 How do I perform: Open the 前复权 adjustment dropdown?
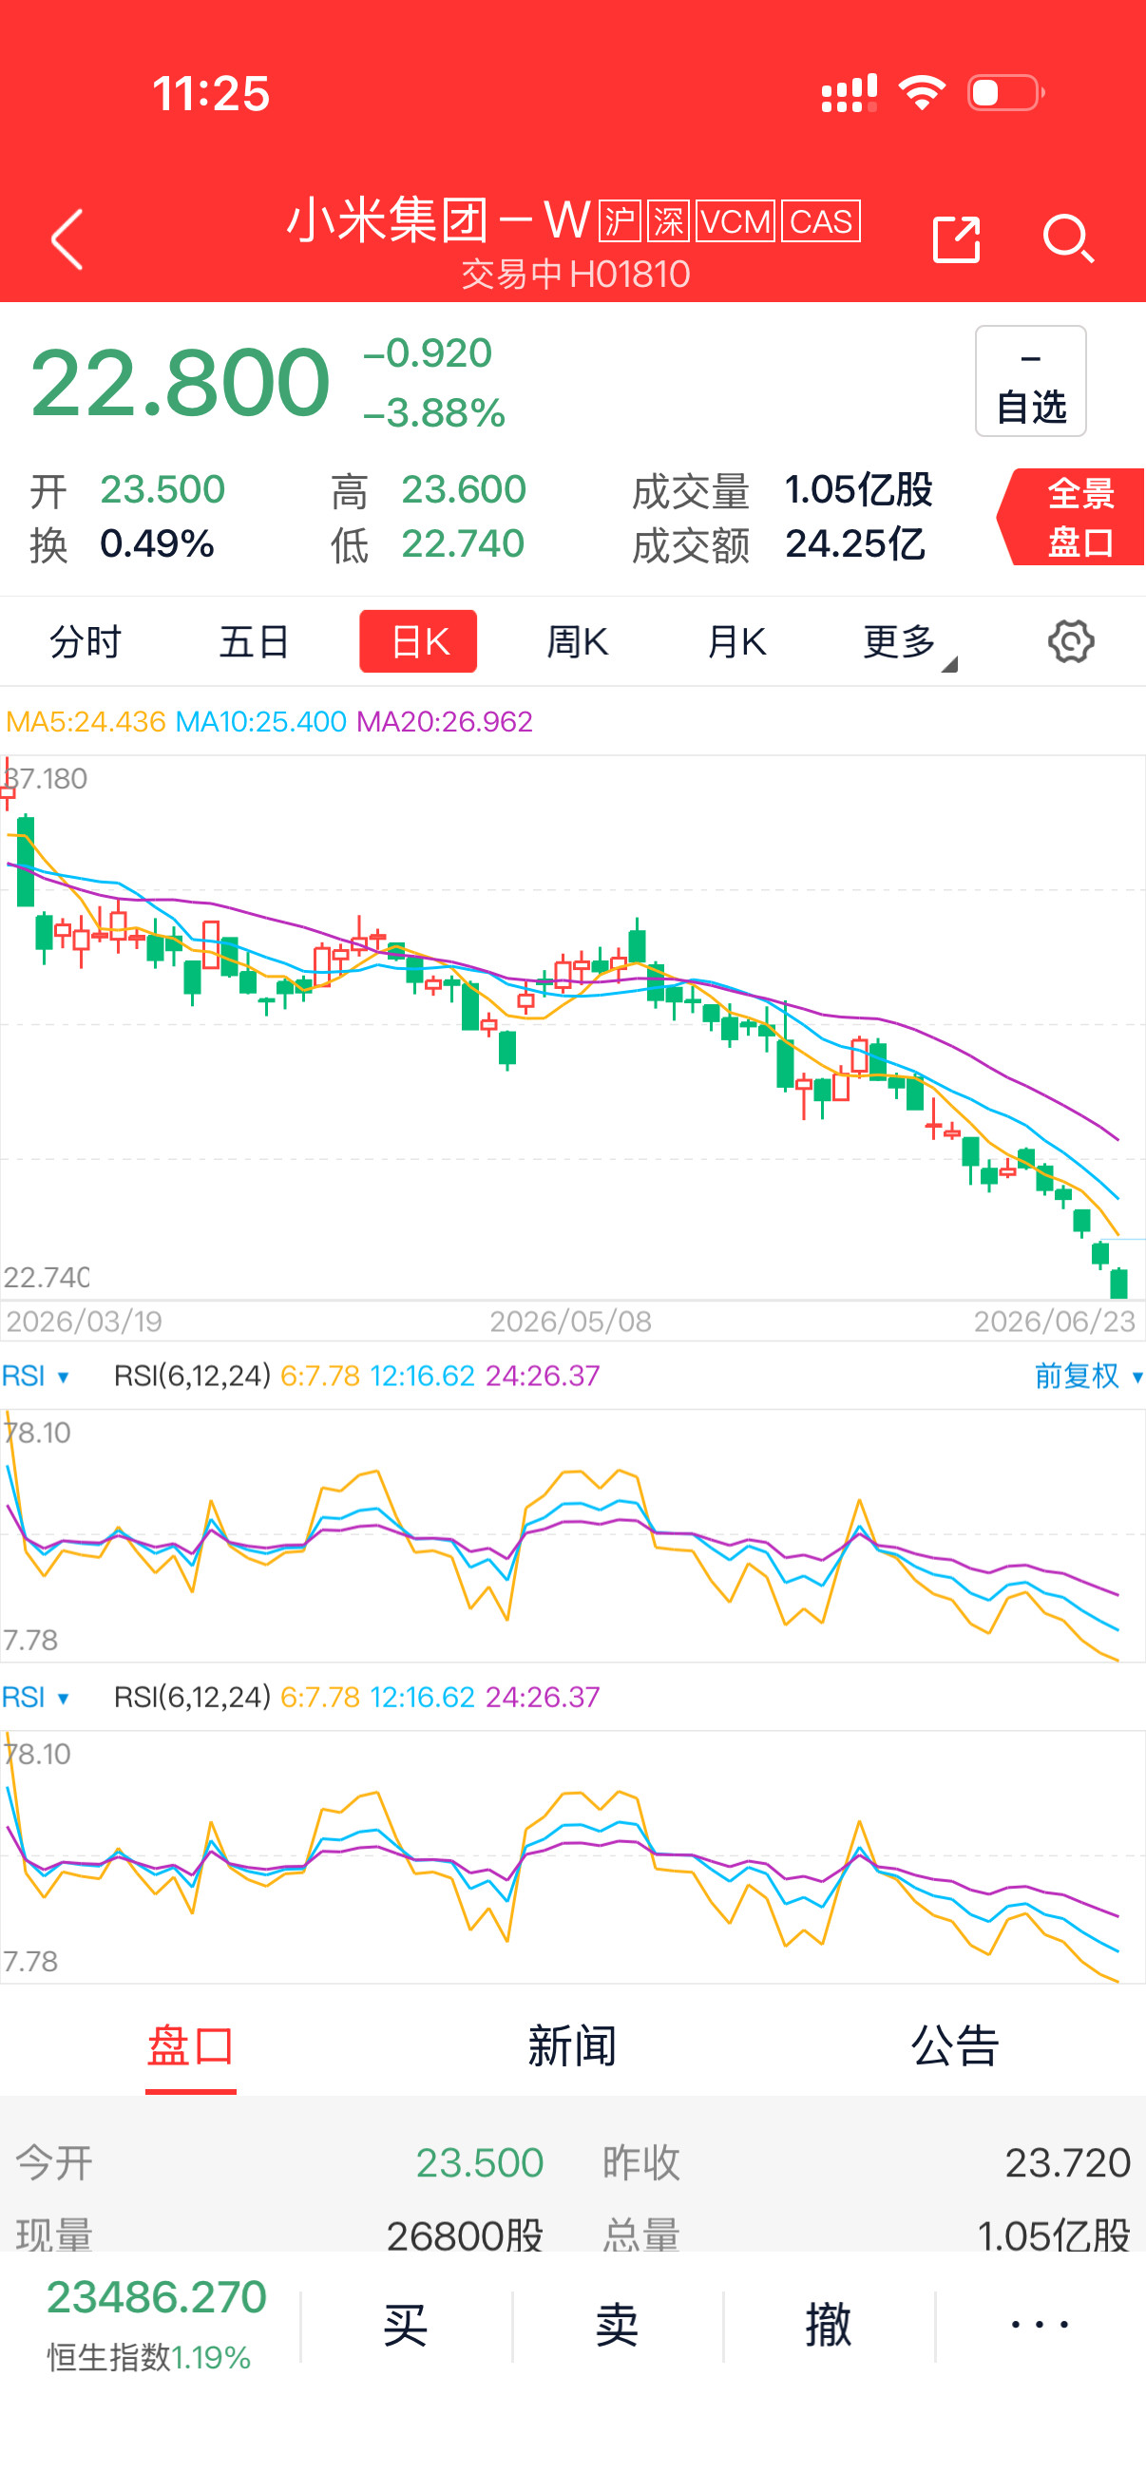click(x=1089, y=1375)
